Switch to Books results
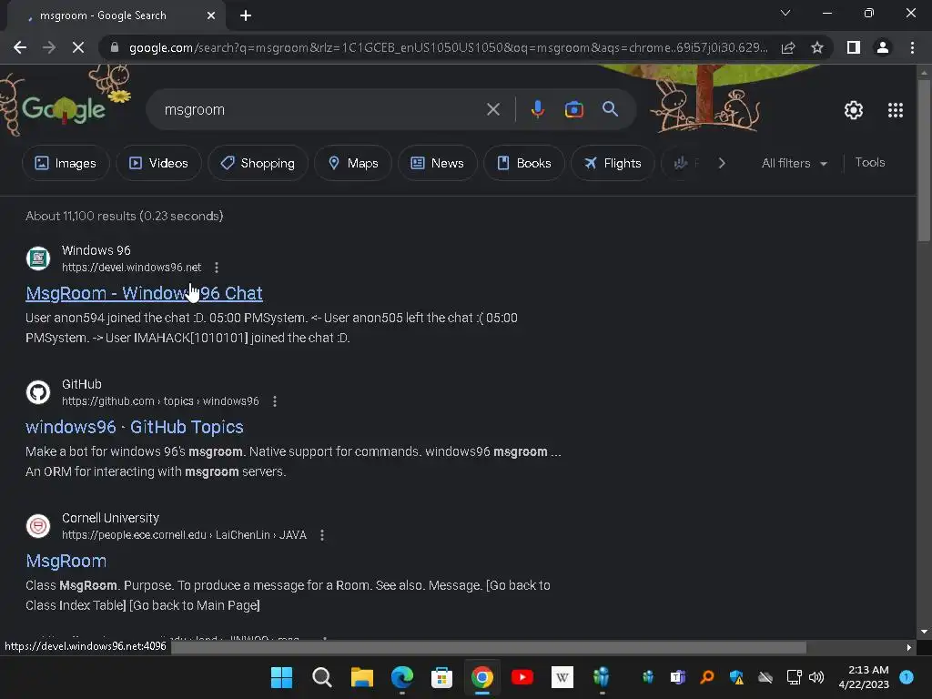The width and height of the screenshot is (932, 699). click(x=523, y=163)
